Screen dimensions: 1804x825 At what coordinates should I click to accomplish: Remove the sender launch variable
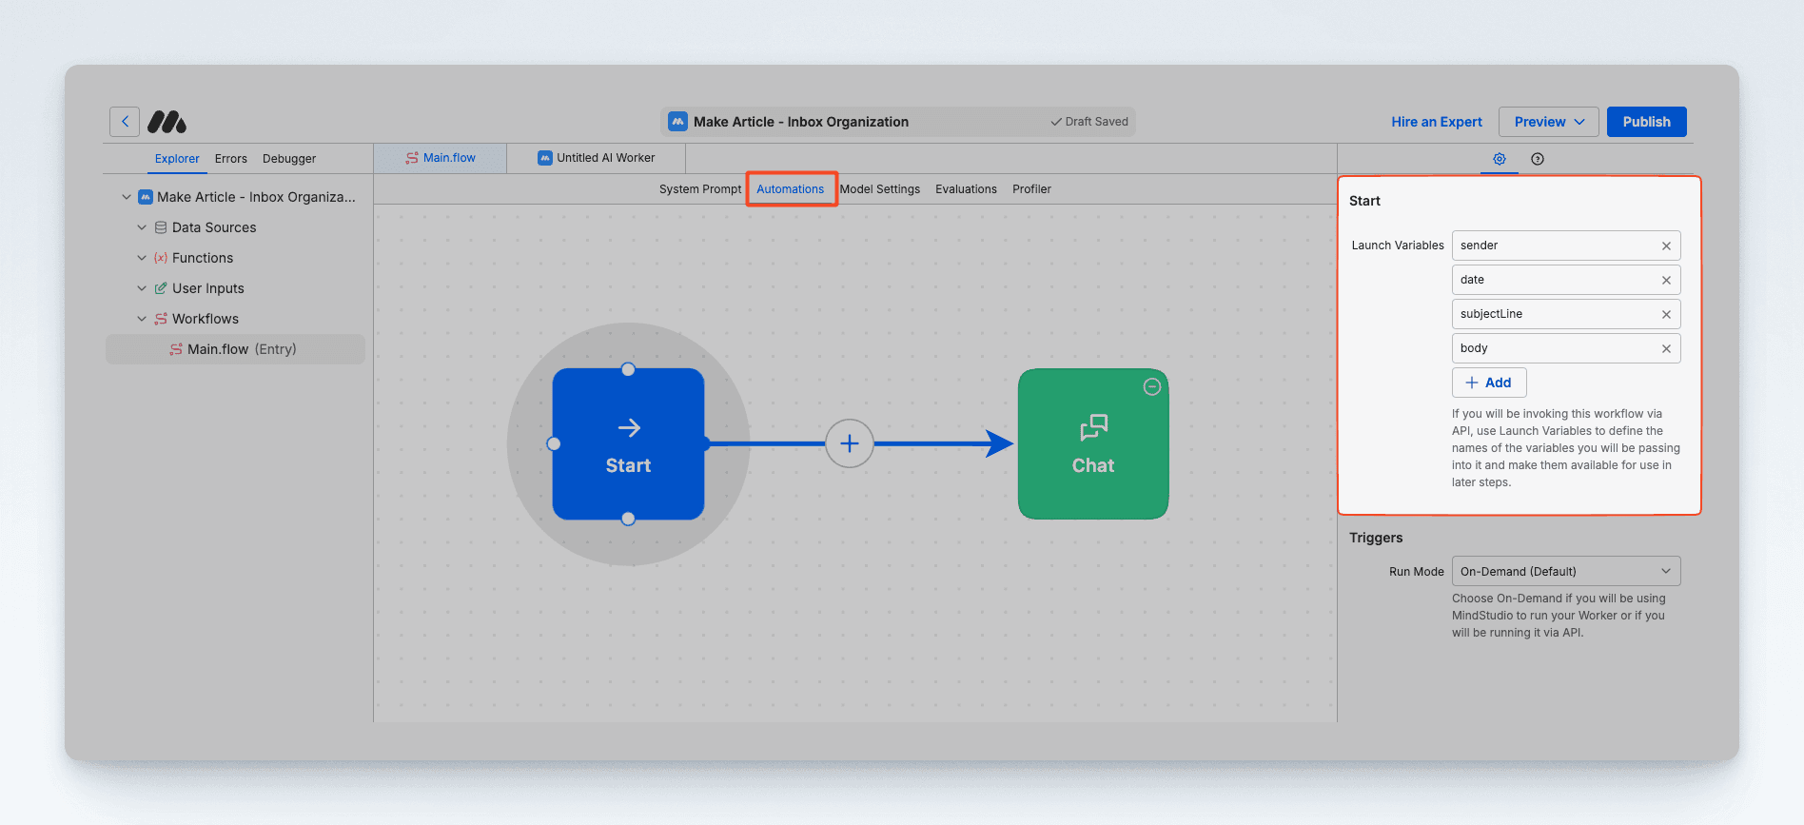pos(1666,246)
